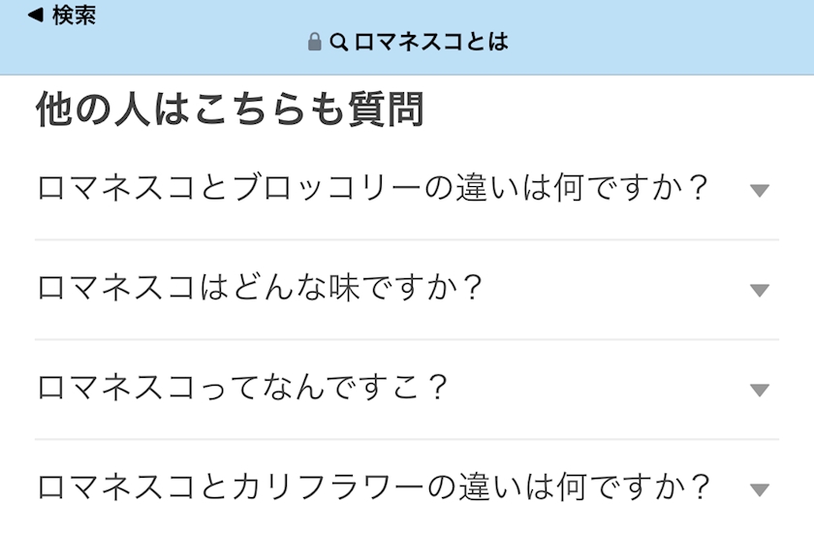Expand the どんな味ですか question arrow
The image size is (814, 533).
coord(760,291)
